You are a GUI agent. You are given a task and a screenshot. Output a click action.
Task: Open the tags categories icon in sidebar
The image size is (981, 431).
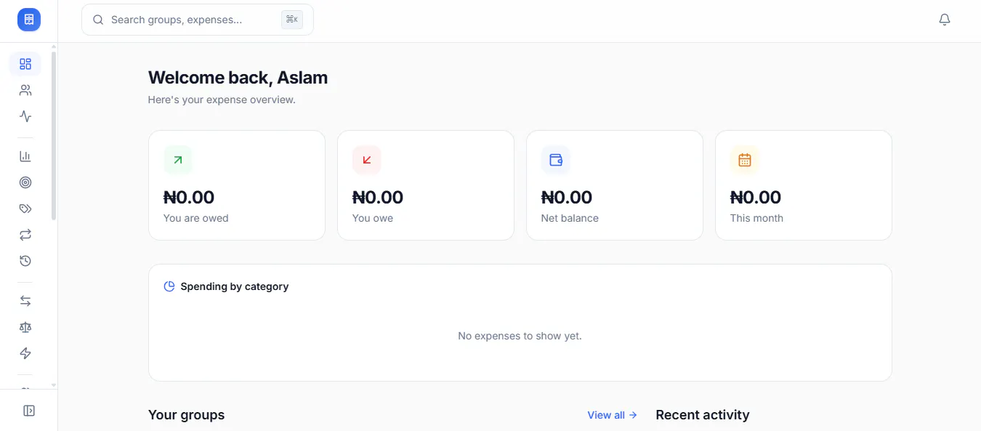pyautogui.click(x=25, y=209)
